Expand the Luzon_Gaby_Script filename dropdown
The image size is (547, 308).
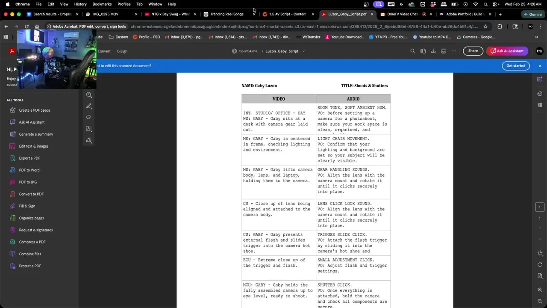tap(303, 51)
